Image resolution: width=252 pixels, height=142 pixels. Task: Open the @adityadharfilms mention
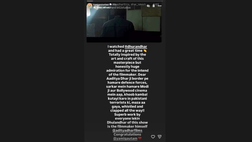coord(127,130)
